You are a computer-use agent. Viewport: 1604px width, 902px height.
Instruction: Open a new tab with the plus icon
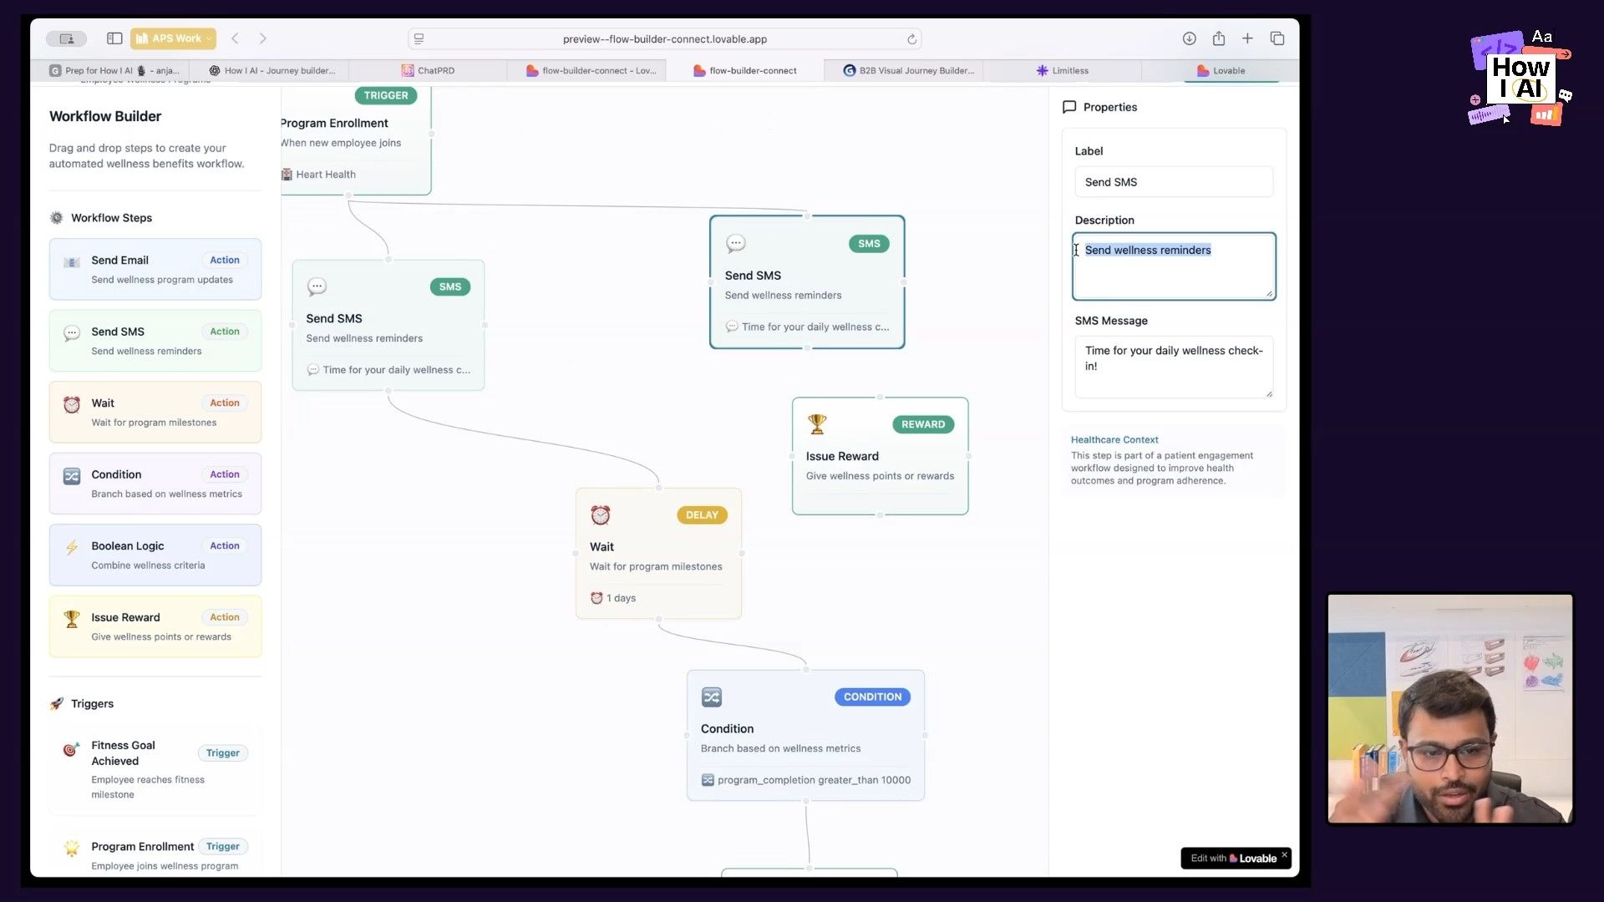[1247, 38]
